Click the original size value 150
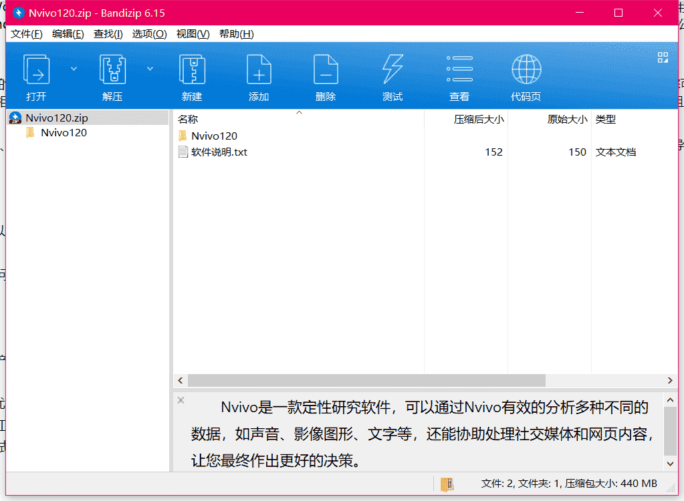The height and width of the screenshot is (501, 684). pyautogui.click(x=577, y=152)
